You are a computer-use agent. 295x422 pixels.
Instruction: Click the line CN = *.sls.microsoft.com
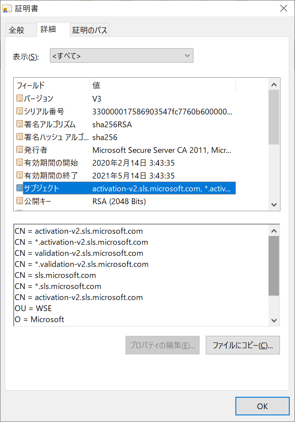click(x=58, y=286)
